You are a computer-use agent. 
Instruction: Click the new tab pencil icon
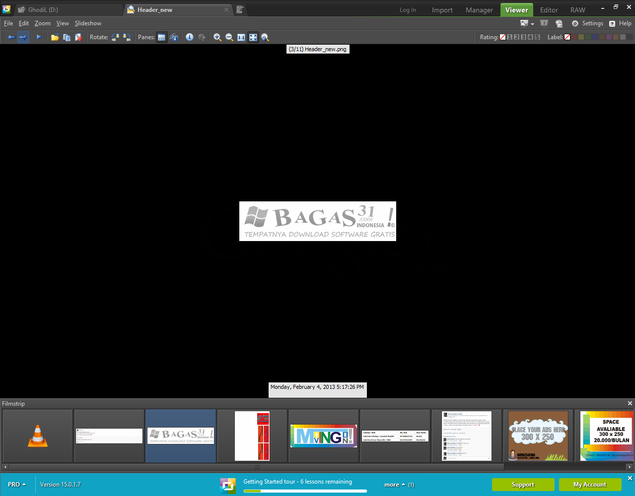pos(240,9)
